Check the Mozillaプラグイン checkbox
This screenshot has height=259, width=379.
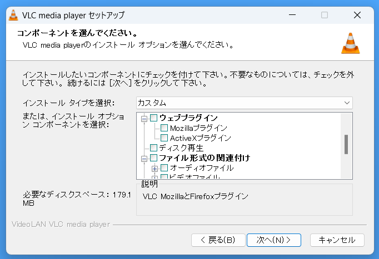click(x=164, y=128)
